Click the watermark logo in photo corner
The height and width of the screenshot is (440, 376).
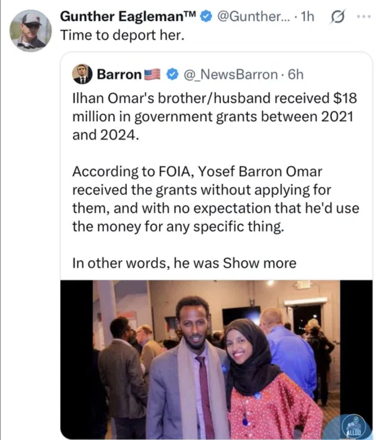pos(354,425)
